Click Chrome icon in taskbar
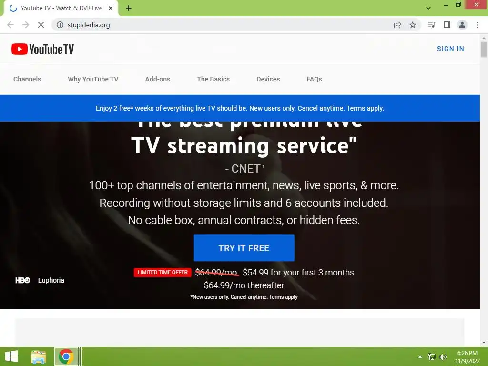 [x=66, y=356]
